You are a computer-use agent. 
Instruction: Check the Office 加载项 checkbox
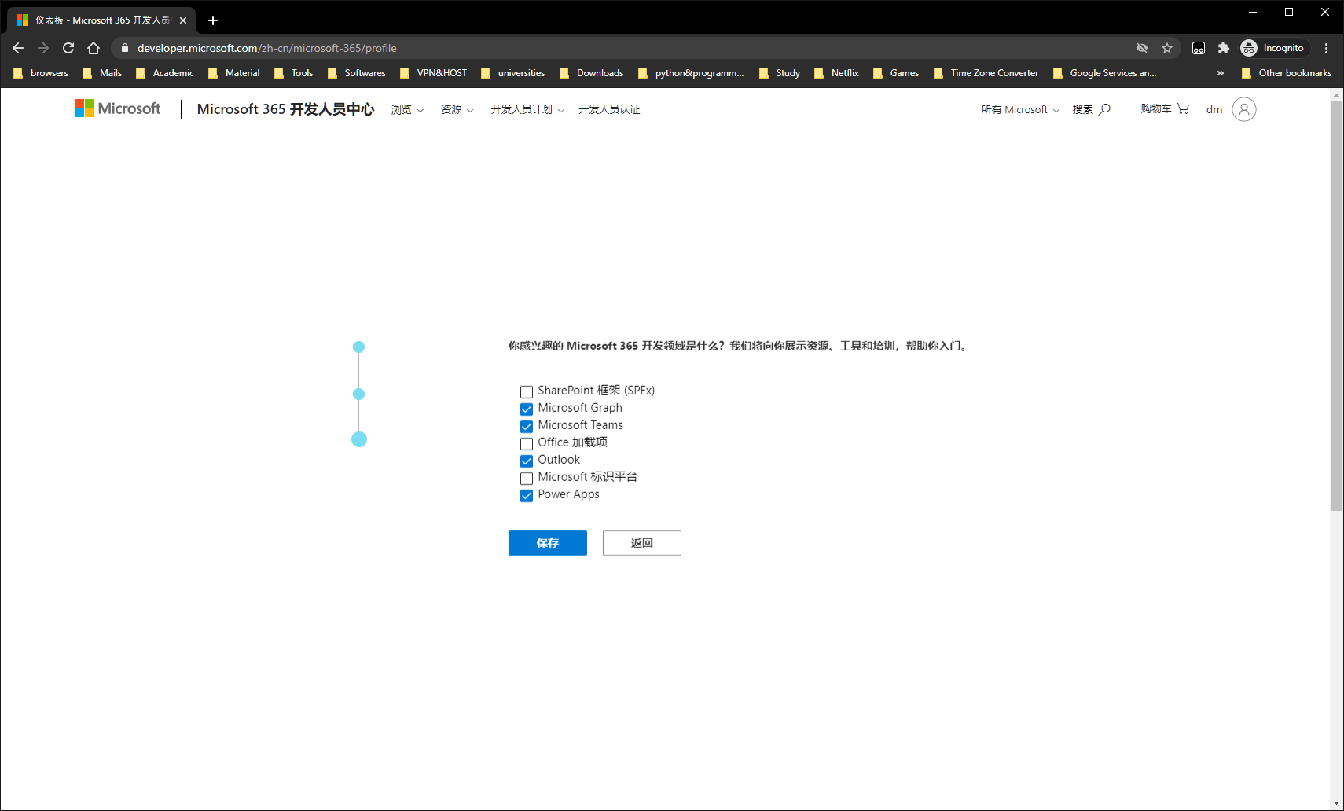pos(527,443)
